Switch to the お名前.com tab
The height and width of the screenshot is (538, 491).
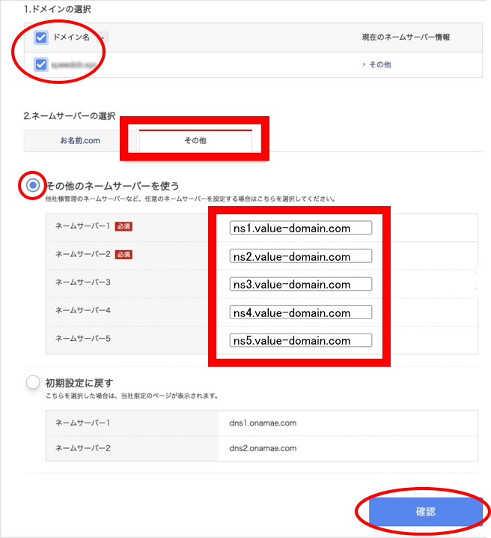pos(80,140)
